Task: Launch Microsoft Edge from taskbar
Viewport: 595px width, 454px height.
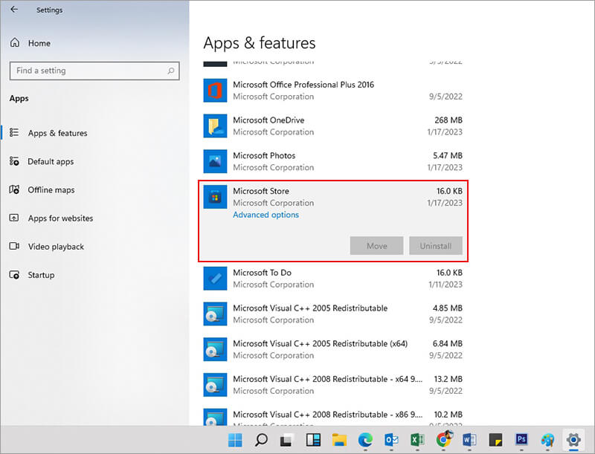Action: (x=365, y=440)
